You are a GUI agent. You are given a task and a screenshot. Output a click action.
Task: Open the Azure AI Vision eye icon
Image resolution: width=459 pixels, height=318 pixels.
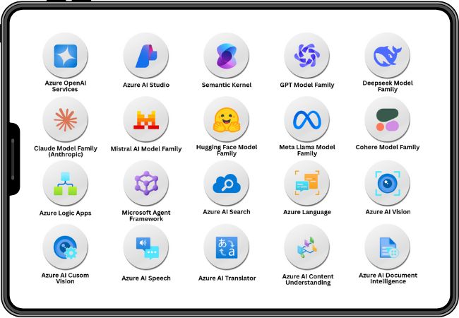(387, 183)
